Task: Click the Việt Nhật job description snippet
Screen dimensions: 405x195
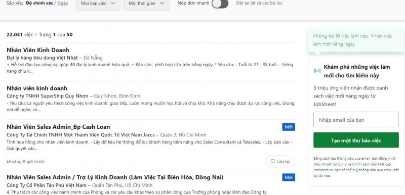Action: [150, 68]
